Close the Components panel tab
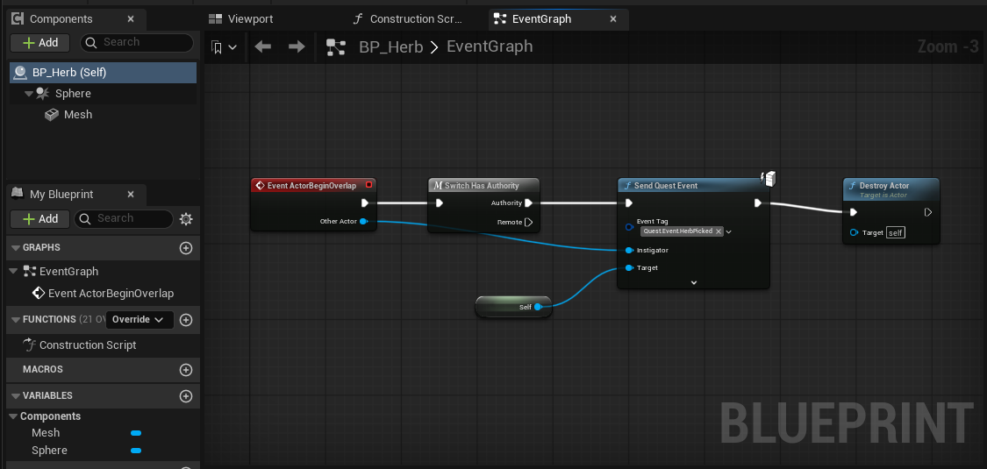This screenshot has height=469, width=987. [x=131, y=19]
